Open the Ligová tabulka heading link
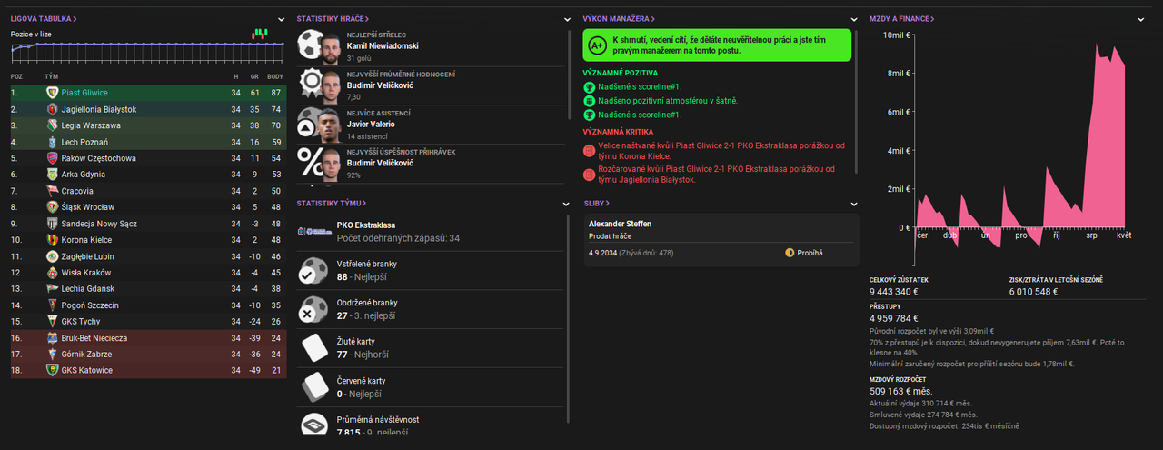Viewport: 1163px width, 450px height. pos(44,18)
